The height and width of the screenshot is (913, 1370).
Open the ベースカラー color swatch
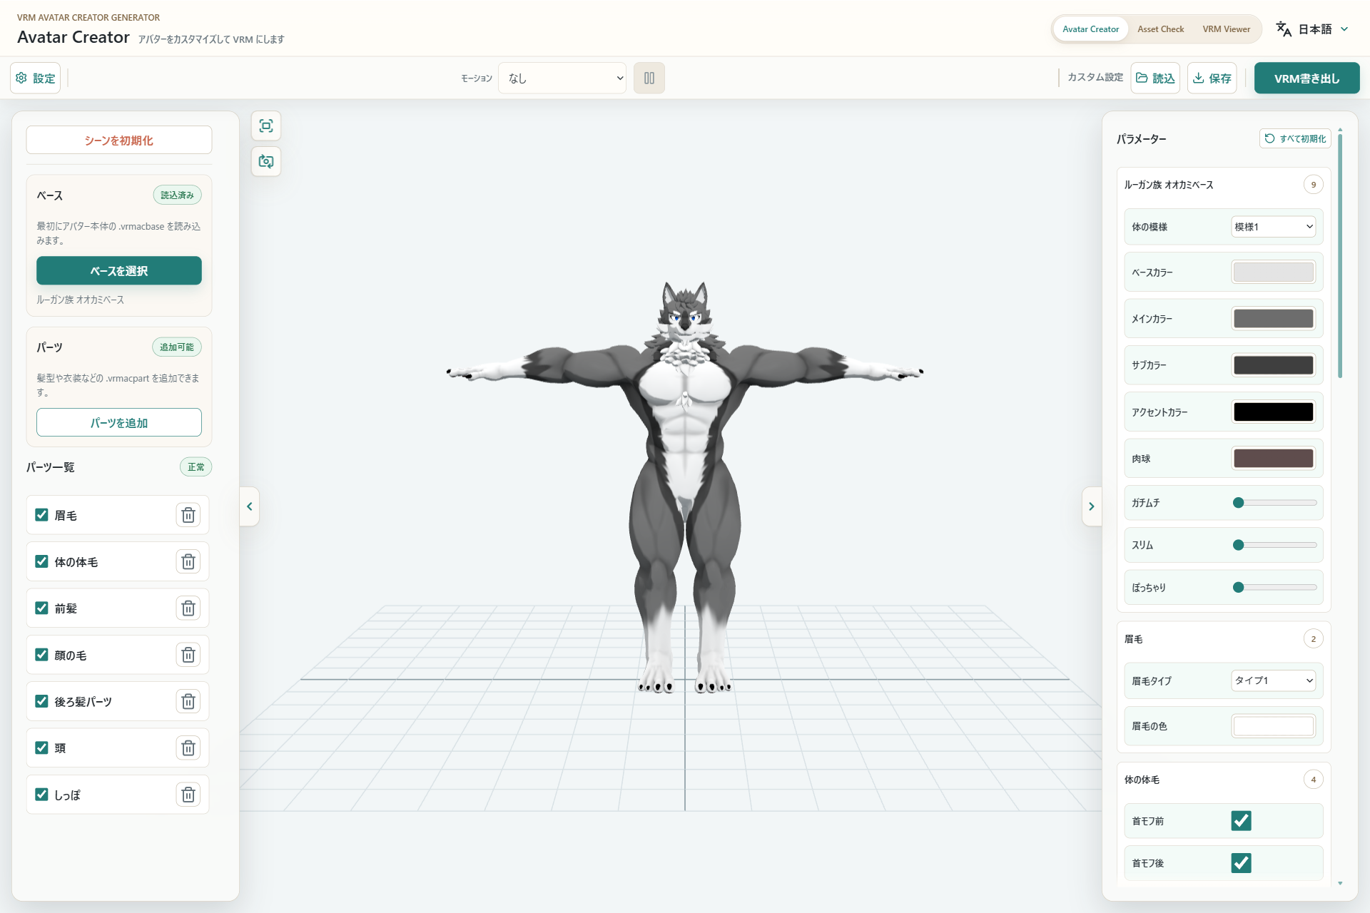point(1274,272)
